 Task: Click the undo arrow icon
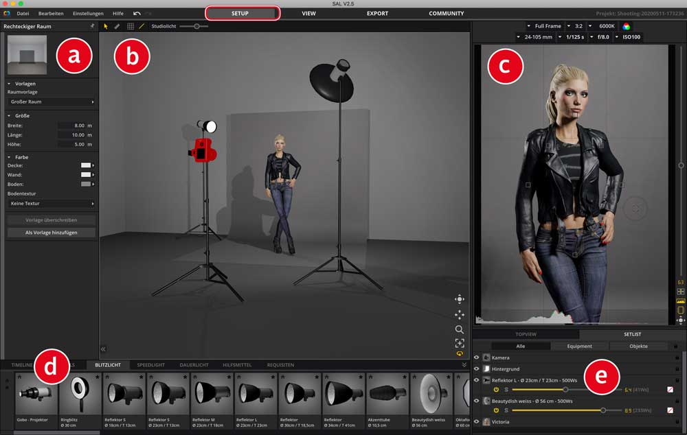137,14
